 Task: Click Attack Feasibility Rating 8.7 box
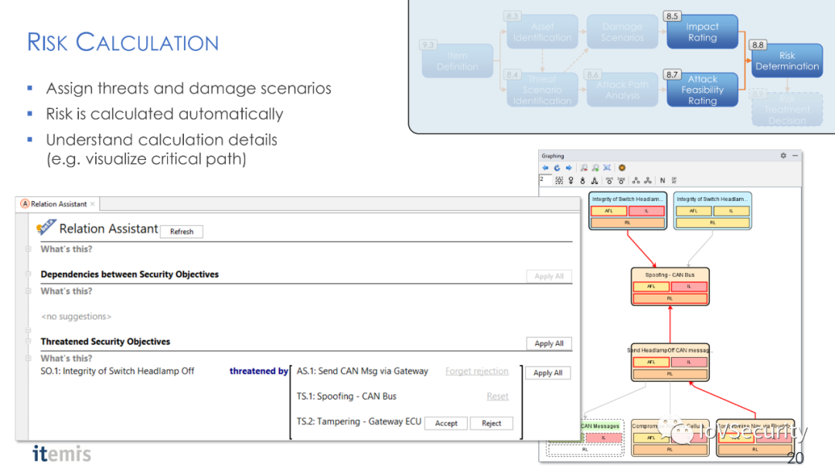(702, 90)
